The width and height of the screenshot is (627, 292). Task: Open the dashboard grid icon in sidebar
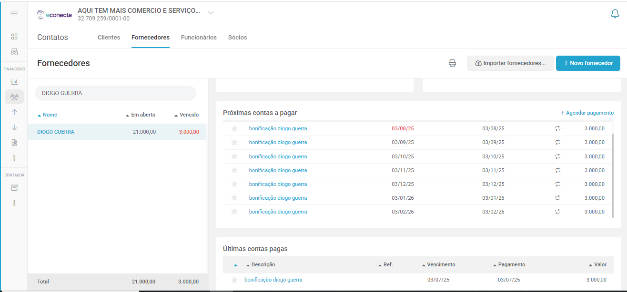14,37
